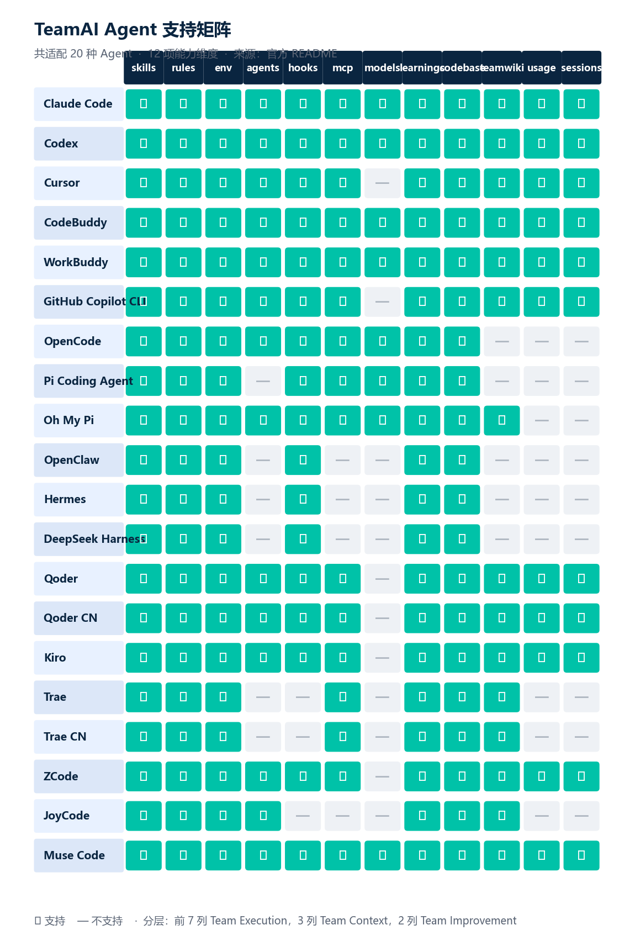Screen dimensions: 635x941
Task: Select the Muse Code row label
Action: (79, 855)
